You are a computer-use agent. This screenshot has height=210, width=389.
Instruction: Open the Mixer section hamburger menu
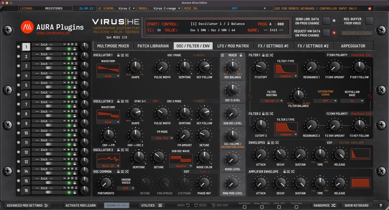(x=223, y=55)
